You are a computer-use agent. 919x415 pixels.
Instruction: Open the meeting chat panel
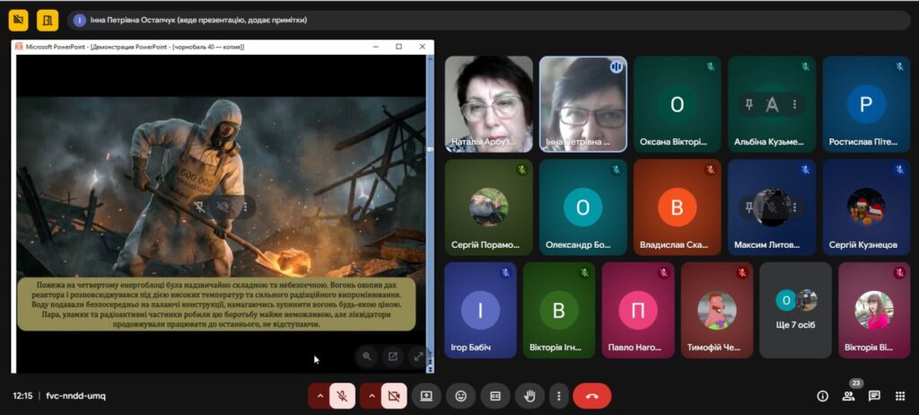coord(873,396)
